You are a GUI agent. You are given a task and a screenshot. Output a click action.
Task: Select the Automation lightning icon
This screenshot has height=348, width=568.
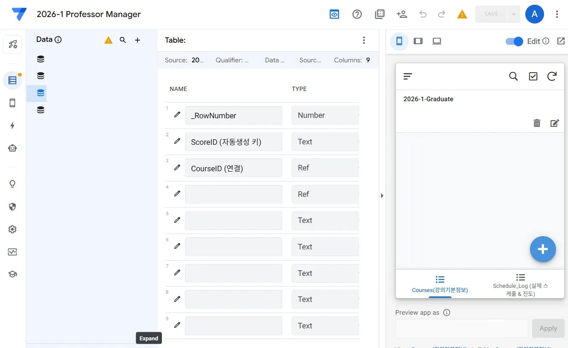pyautogui.click(x=12, y=126)
